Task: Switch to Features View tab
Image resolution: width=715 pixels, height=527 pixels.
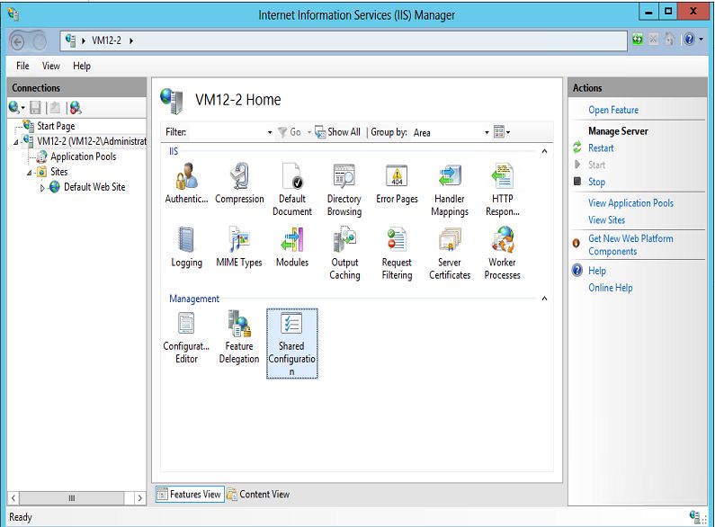Action: pyautogui.click(x=190, y=495)
